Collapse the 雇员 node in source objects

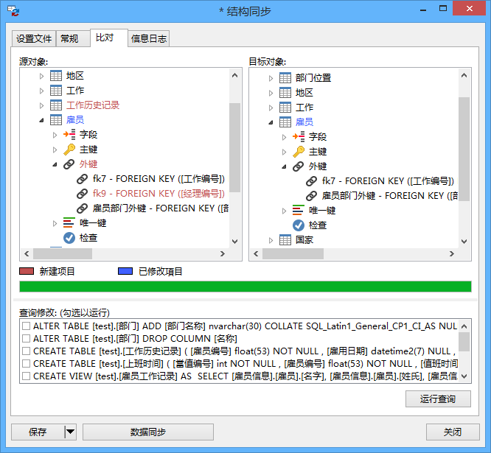tap(41, 120)
